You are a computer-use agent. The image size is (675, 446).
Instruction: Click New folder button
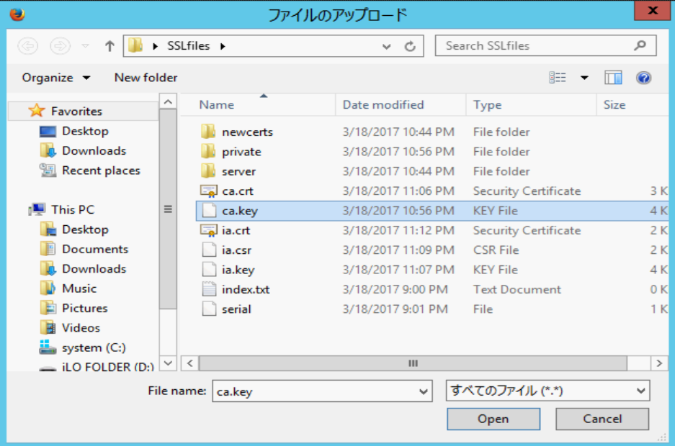(x=146, y=78)
